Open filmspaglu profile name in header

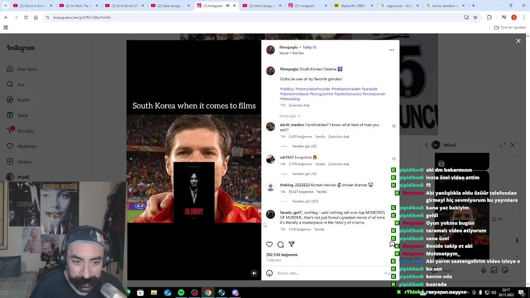pos(289,47)
